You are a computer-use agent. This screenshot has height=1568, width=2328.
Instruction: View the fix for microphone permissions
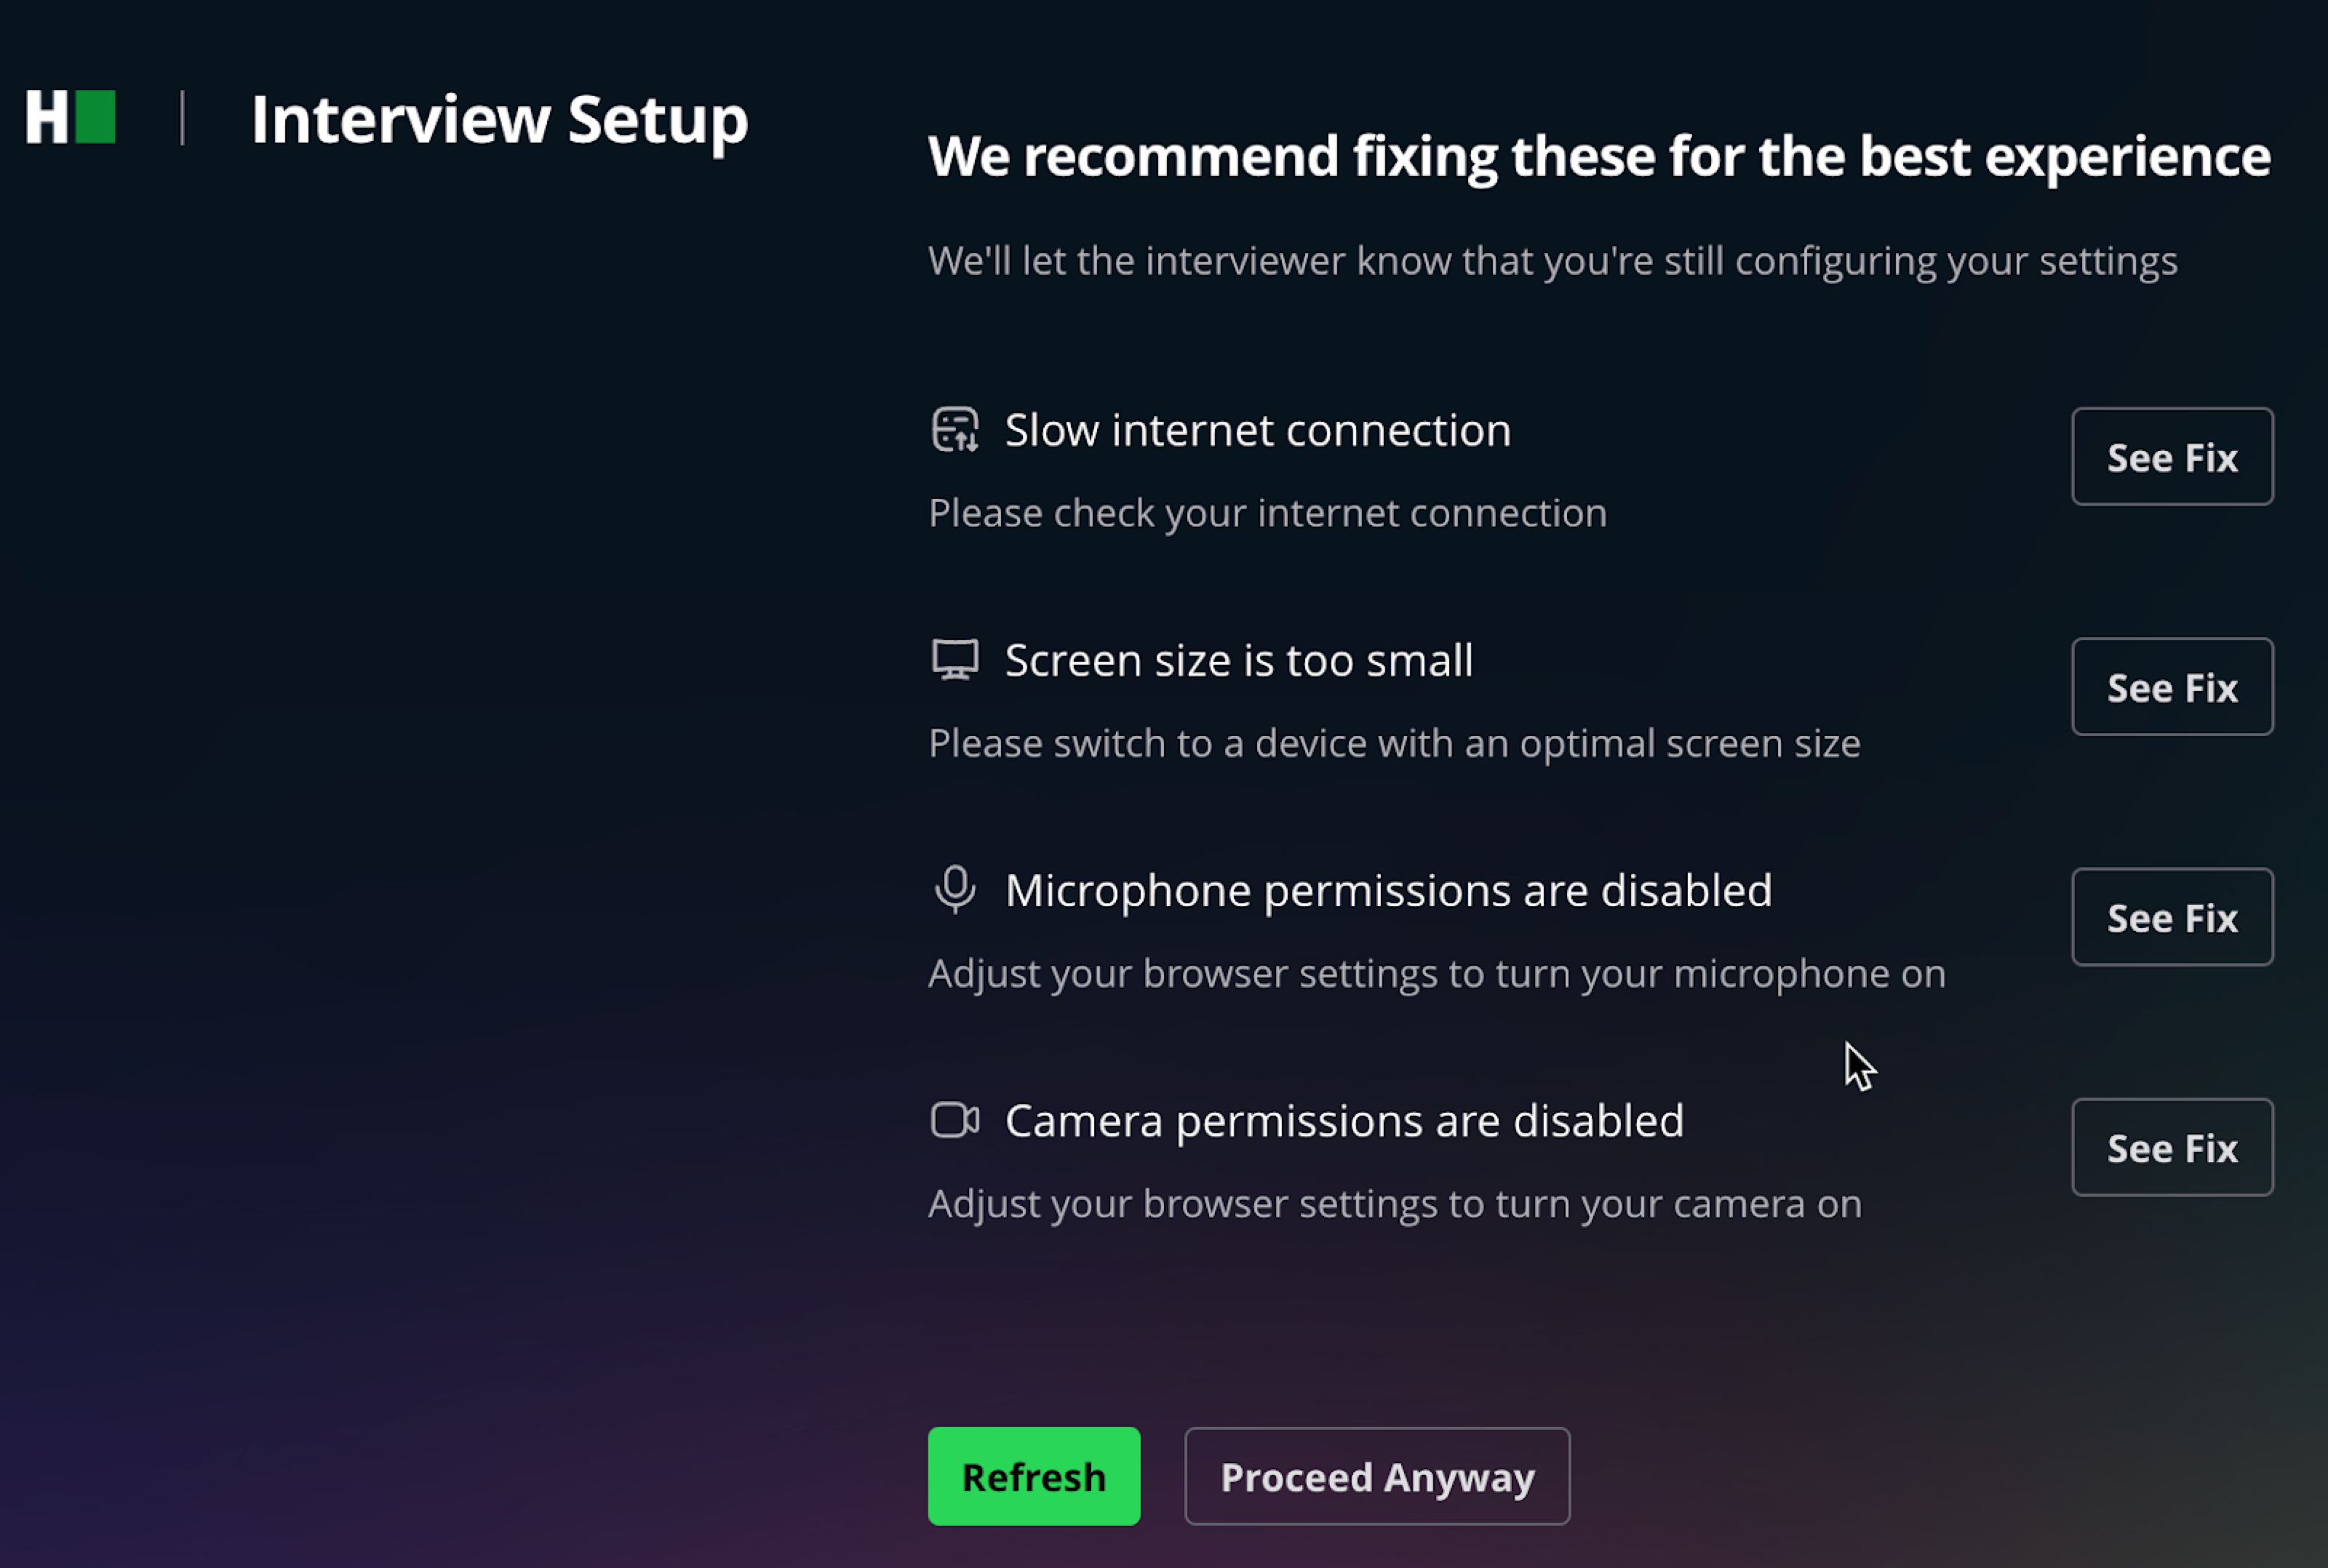(x=2171, y=917)
